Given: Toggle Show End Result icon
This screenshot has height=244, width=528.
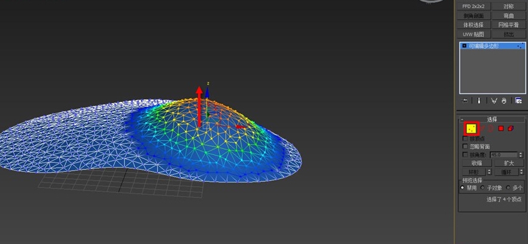Looking at the screenshot, I should pos(479,100).
